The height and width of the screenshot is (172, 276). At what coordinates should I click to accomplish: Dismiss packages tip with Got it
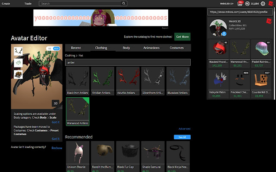click(56, 138)
